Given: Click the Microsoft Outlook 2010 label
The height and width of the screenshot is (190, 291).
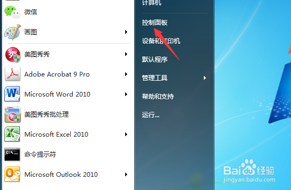Looking at the screenshot, I should pyautogui.click(x=61, y=174).
